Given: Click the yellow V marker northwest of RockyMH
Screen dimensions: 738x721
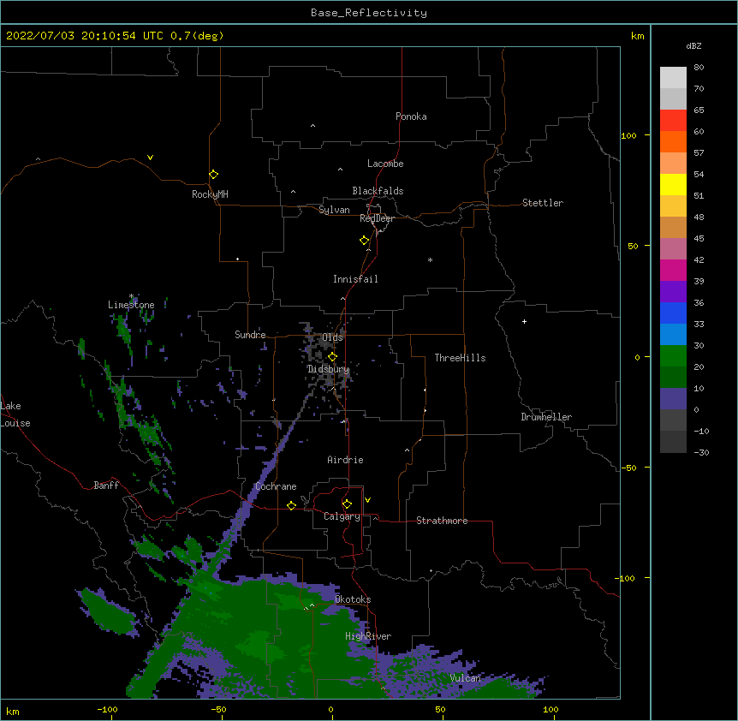Looking at the screenshot, I should [x=150, y=158].
